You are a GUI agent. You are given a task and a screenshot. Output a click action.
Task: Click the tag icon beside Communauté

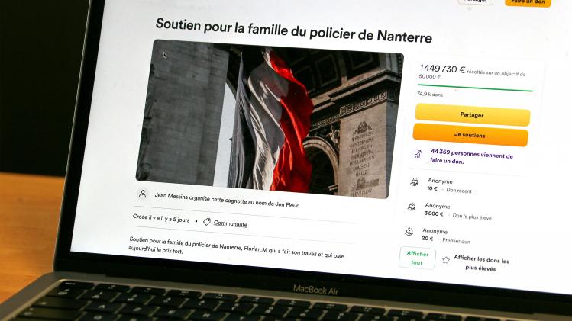click(x=207, y=222)
